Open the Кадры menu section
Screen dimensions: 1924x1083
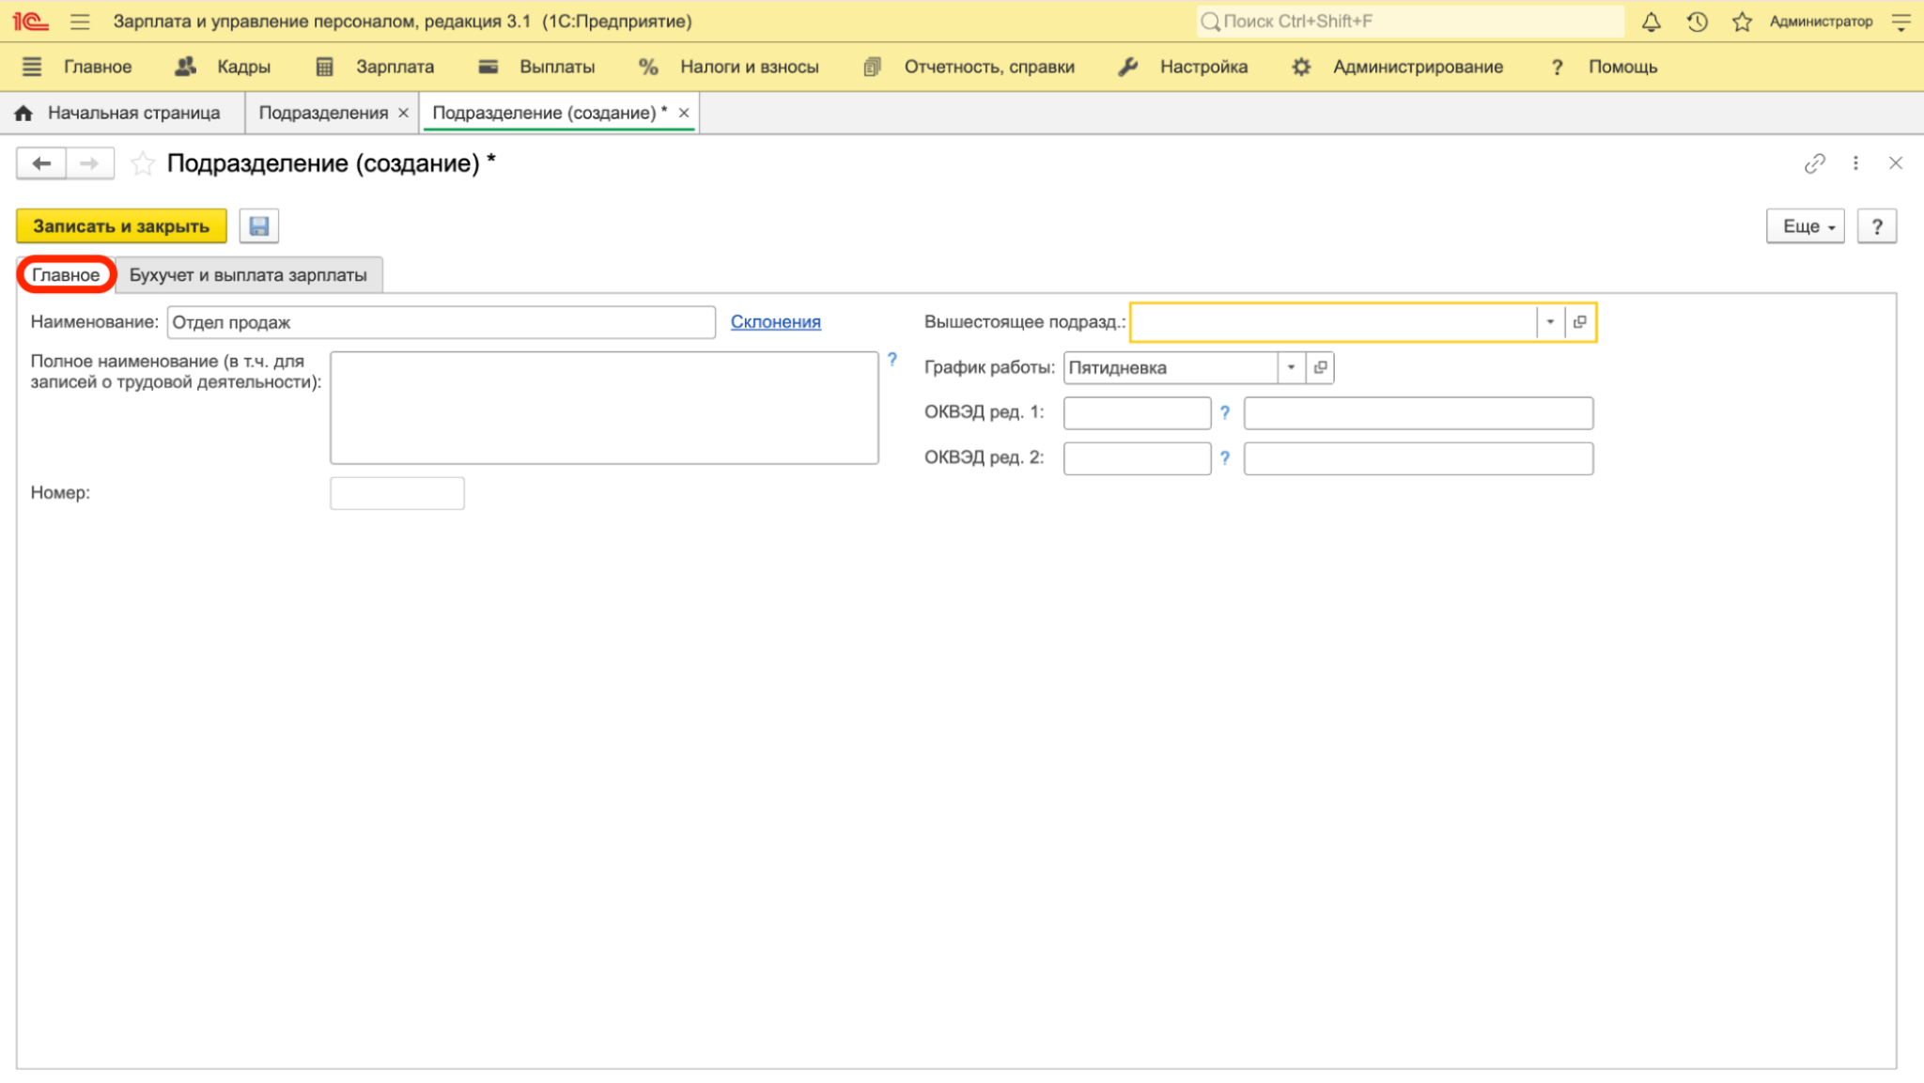(x=224, y=67)
